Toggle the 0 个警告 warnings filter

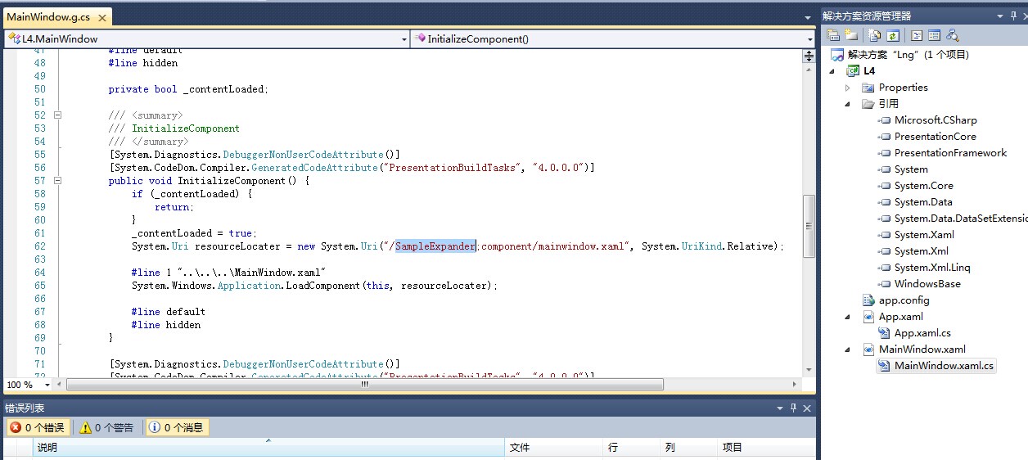click(106, 427)
